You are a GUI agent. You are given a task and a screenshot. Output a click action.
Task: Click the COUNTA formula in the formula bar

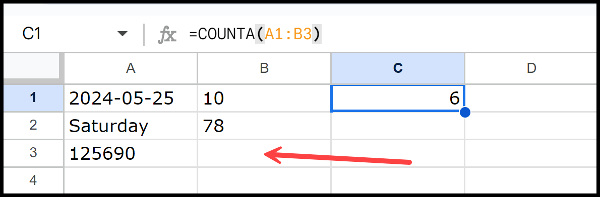point(255,34)
